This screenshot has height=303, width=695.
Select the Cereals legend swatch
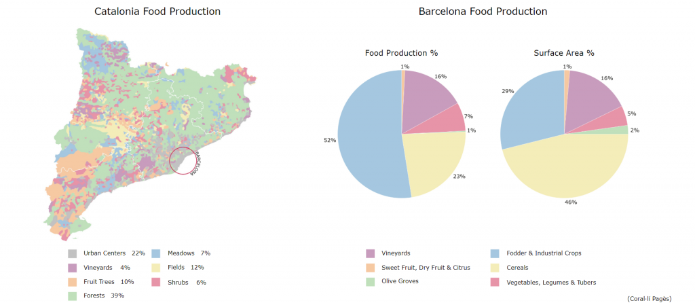click(494, 268)
